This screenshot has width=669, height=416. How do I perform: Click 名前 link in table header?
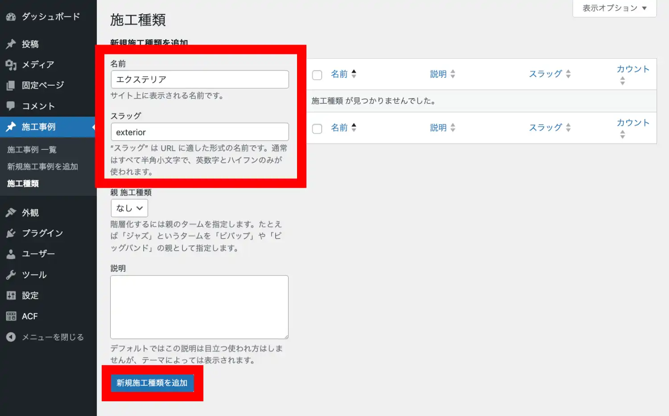tap(339, 74)
